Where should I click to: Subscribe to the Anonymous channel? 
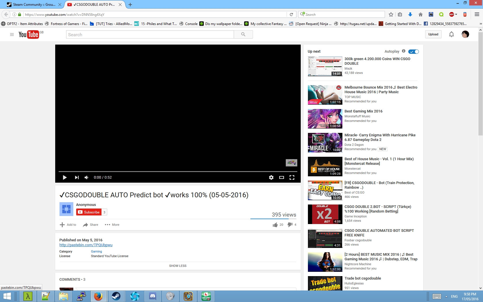89,212
